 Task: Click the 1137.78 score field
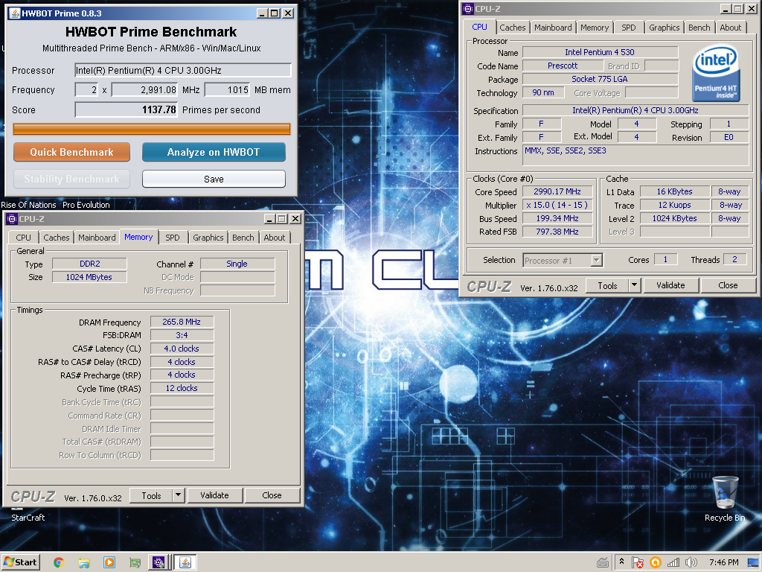127,110
